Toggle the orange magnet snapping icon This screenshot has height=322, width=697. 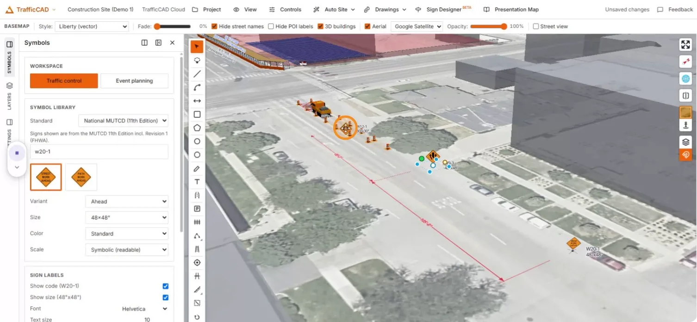[685, 155]
